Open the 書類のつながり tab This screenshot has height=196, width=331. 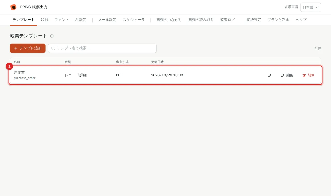pyautogui.click(x=169, y=20)
